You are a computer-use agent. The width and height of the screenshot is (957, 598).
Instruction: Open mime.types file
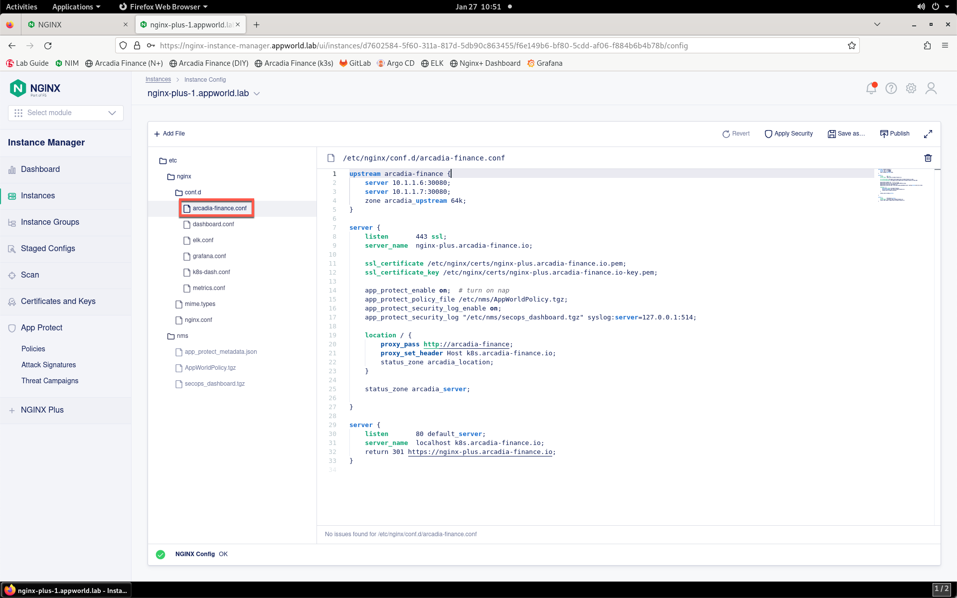[x=195, y=304]
